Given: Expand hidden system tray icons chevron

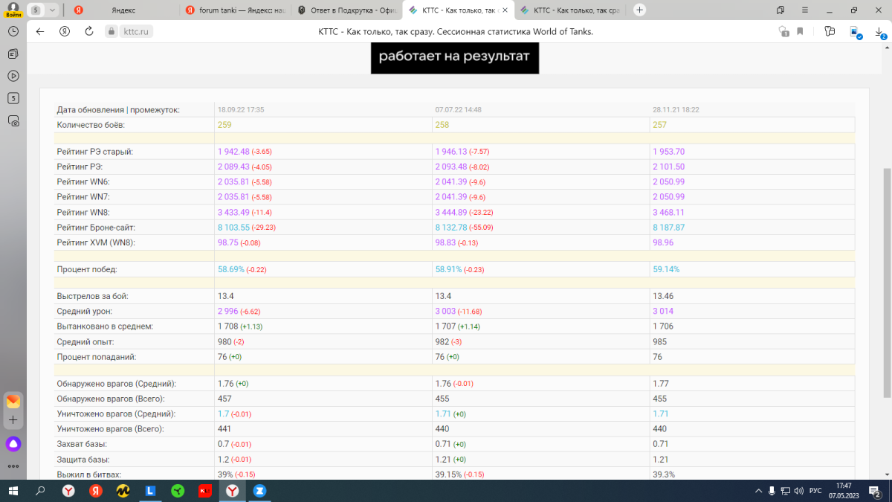Looking at the screenshot, I should click(x=758, y=491).
